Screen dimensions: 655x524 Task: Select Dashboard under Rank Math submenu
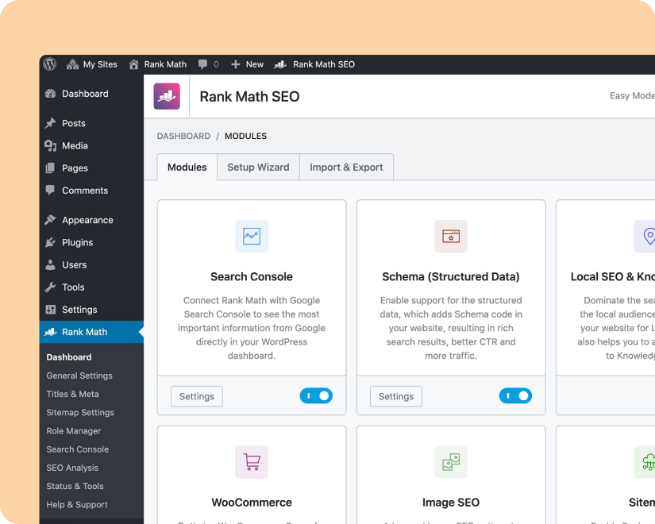[x=69, y=357]
